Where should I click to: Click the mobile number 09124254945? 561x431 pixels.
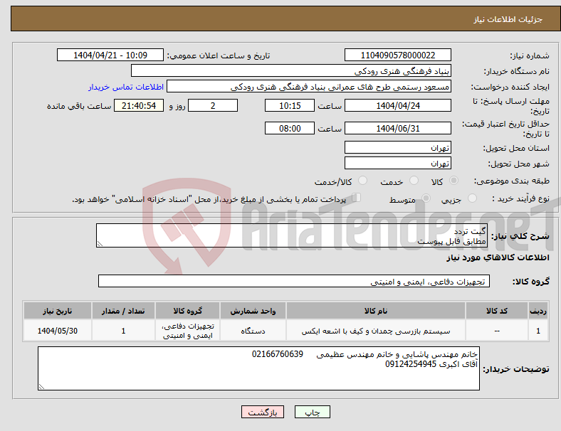pos(411,364)
